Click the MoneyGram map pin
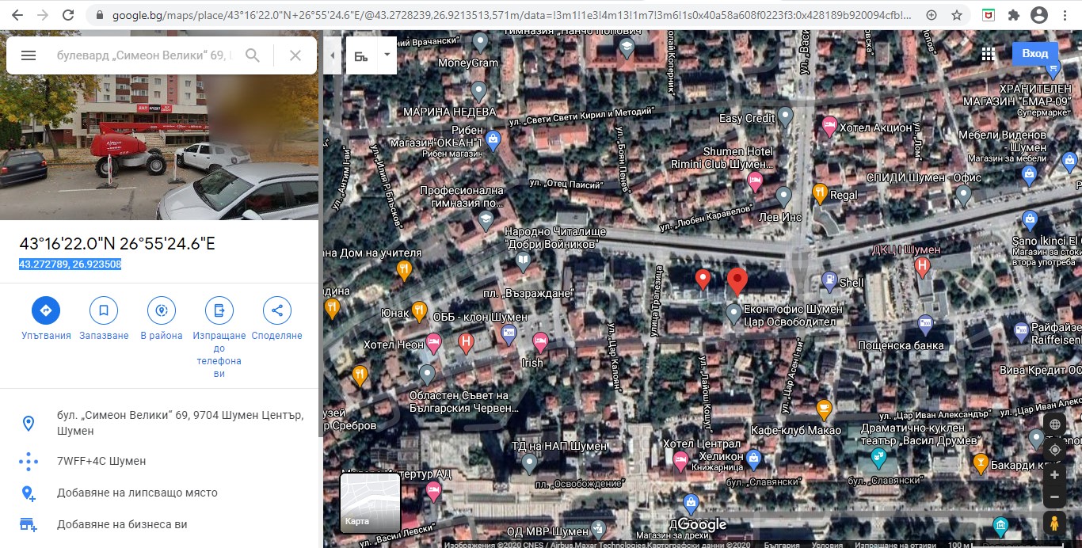Viewport: 1082px width, 548px height. coord(480,42)
